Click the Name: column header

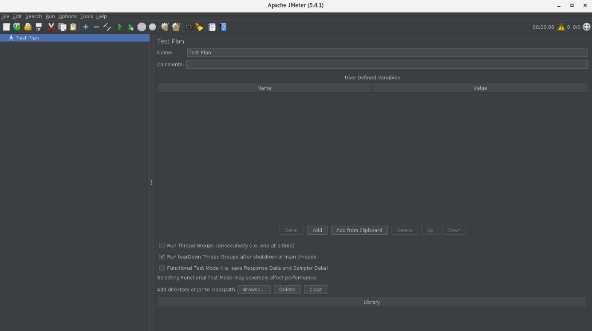(x=265, y=88)
